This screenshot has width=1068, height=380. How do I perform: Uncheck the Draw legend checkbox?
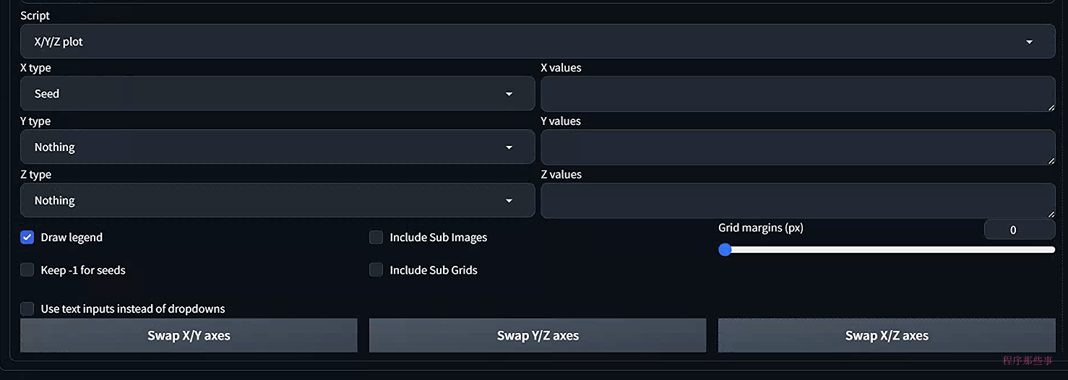pos(27,237)
